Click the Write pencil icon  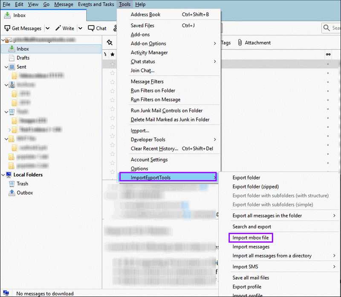tap(58, 28)
